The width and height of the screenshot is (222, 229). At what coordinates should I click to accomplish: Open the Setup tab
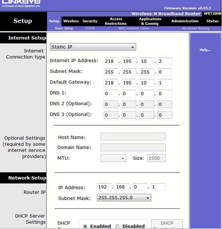coord(54,21)
